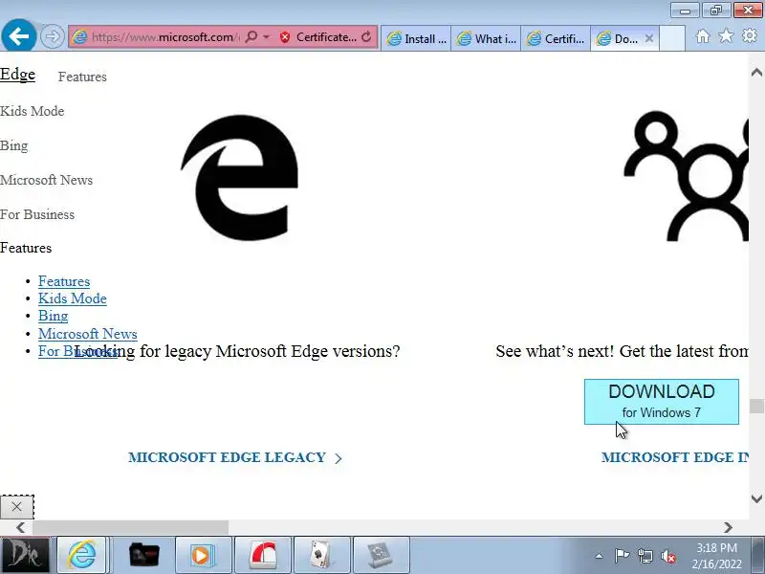This screenshot has width=765, height=574.
Task: Click the plain Microsoft News text
Action: 46,180
